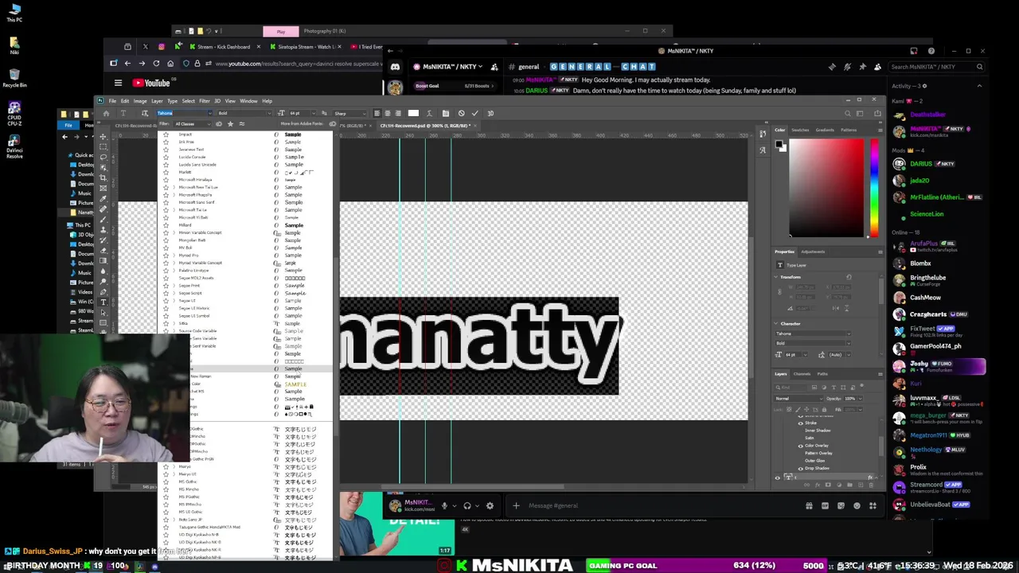Screen dimensions: 1019x573
Task: Toggle the text layer visibility eye
Action: (x=778, y=478)
